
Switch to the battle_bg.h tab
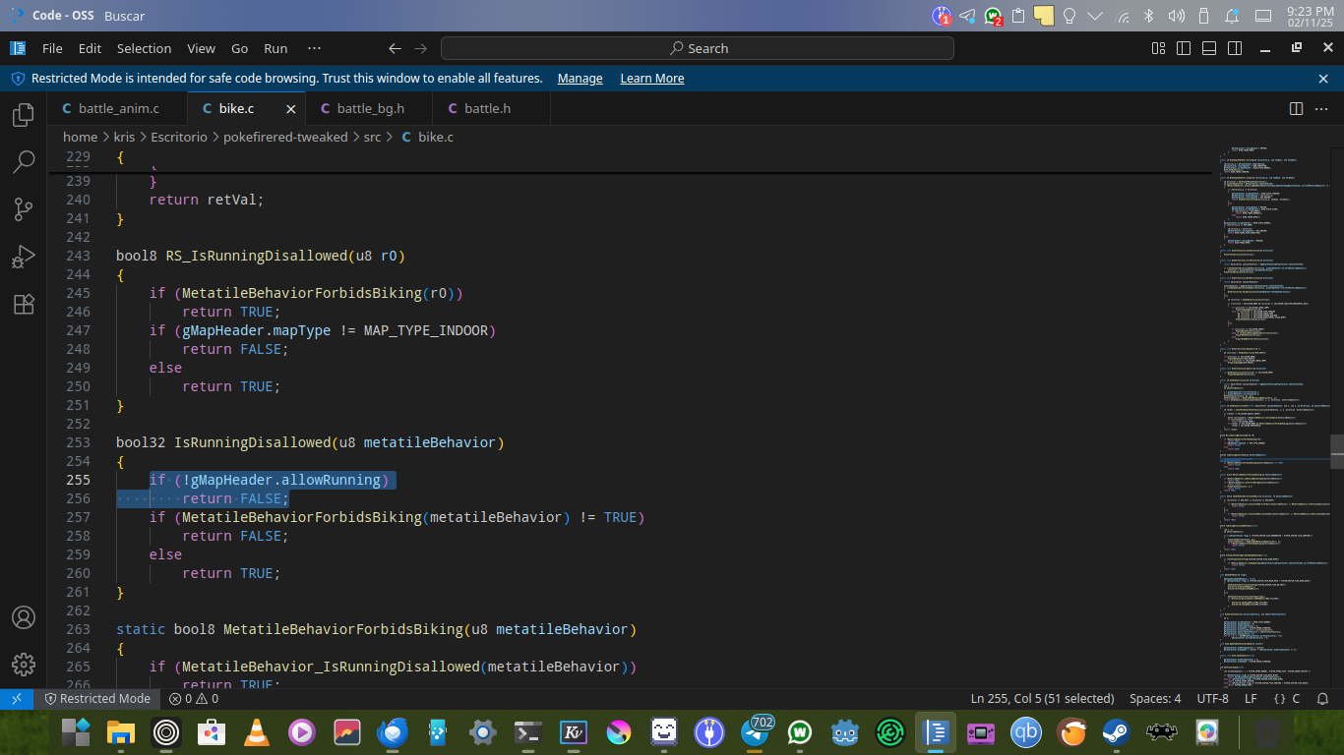tap(370, 108)
